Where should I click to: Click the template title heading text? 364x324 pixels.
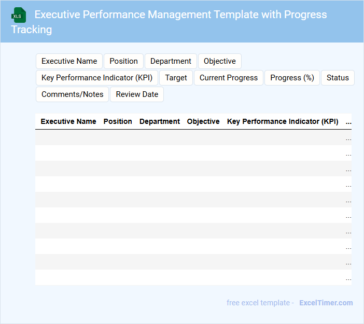pos(180,15)
